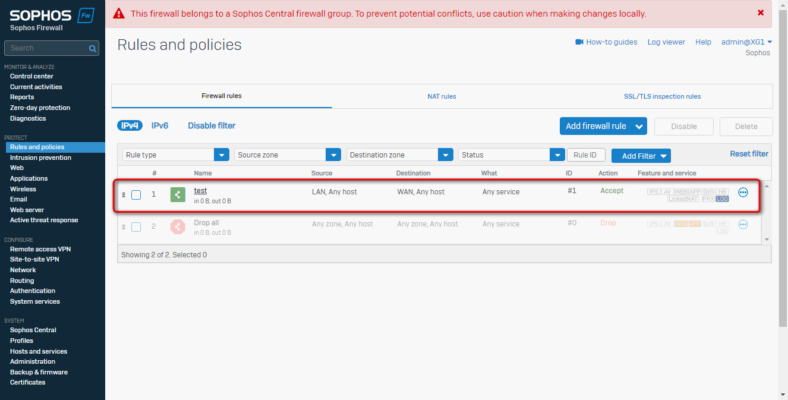Screen dimensions: 788x400
Task: Click the video camera icon beside How-to guides
Action: click(579, 42)
